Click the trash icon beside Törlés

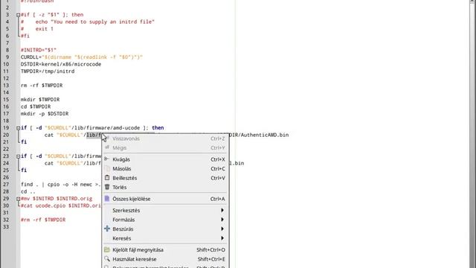point(107,187)
